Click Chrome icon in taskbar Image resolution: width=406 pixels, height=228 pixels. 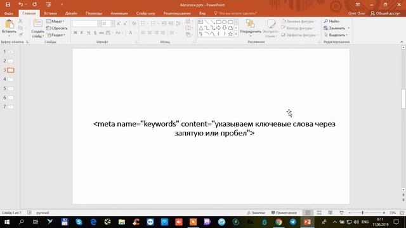coord(278,222)
